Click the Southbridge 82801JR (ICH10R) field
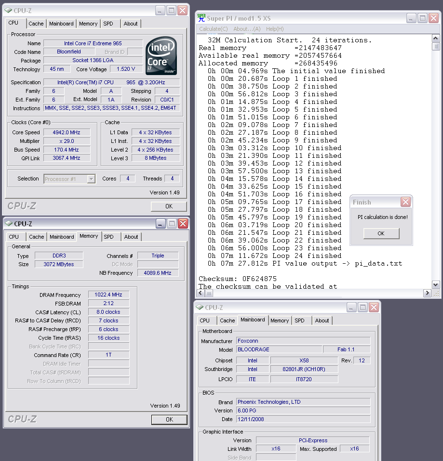The height and width of the screenshot is (461, 443). click(304, 369)
